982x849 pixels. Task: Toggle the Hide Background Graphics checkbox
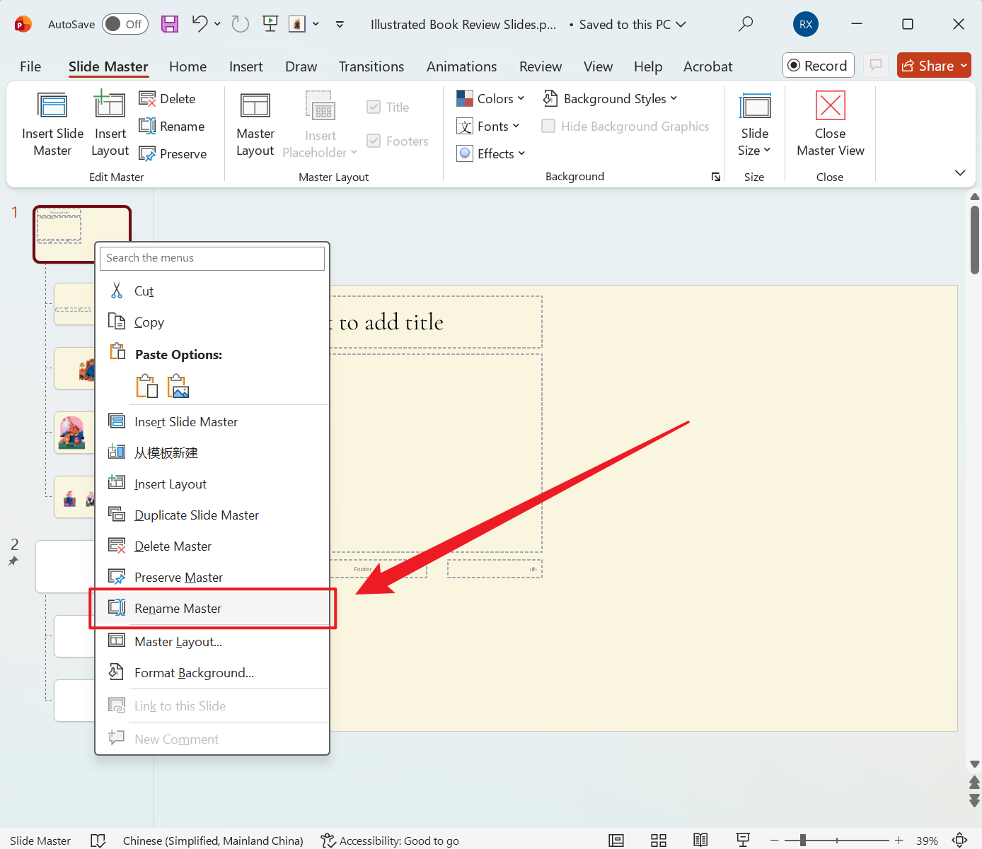548,127
